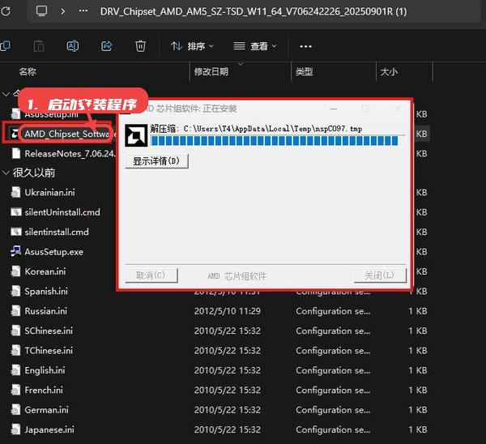Minimize the AMD installer dialog
Image resolution: width=486 pixels, height=444 pixels.
pyautogui.click(x=334, y=109)
